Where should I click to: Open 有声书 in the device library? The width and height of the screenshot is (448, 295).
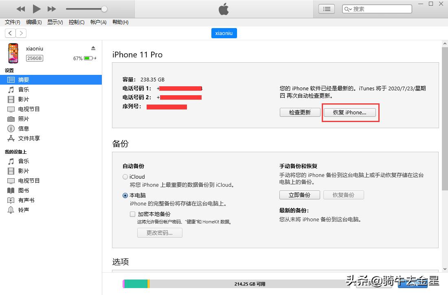[26, 200]
